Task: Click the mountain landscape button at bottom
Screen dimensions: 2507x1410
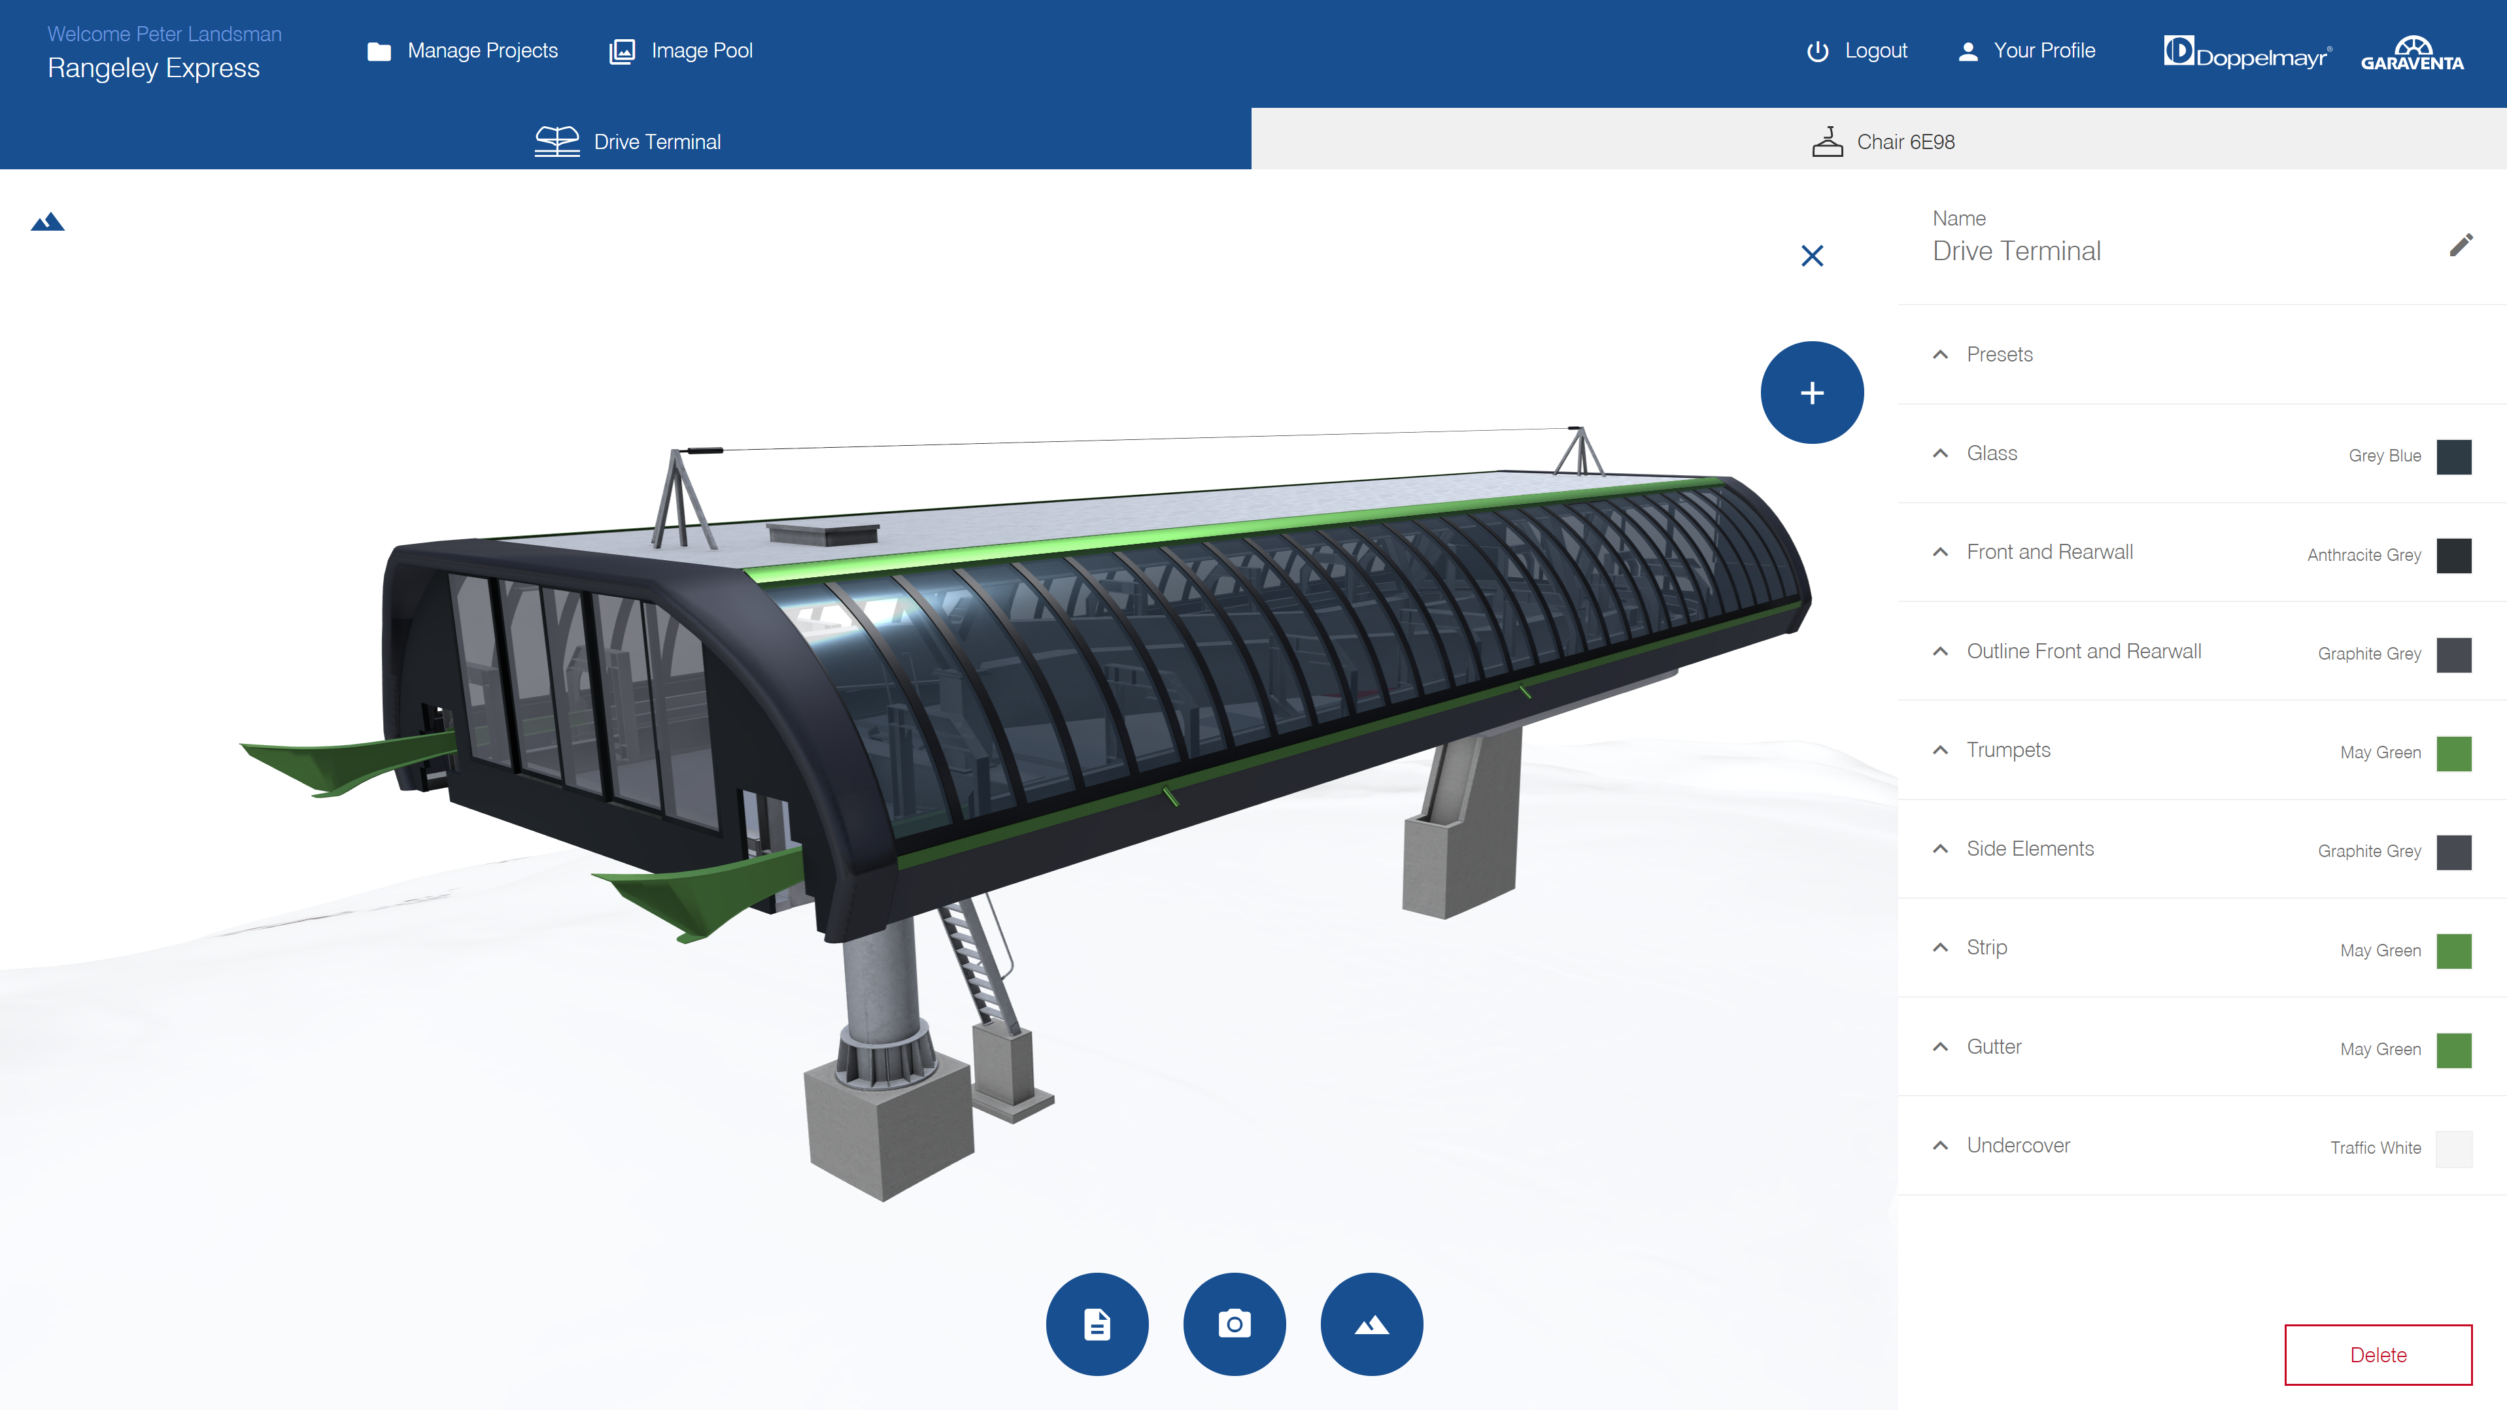Action: [1371, 1324]
